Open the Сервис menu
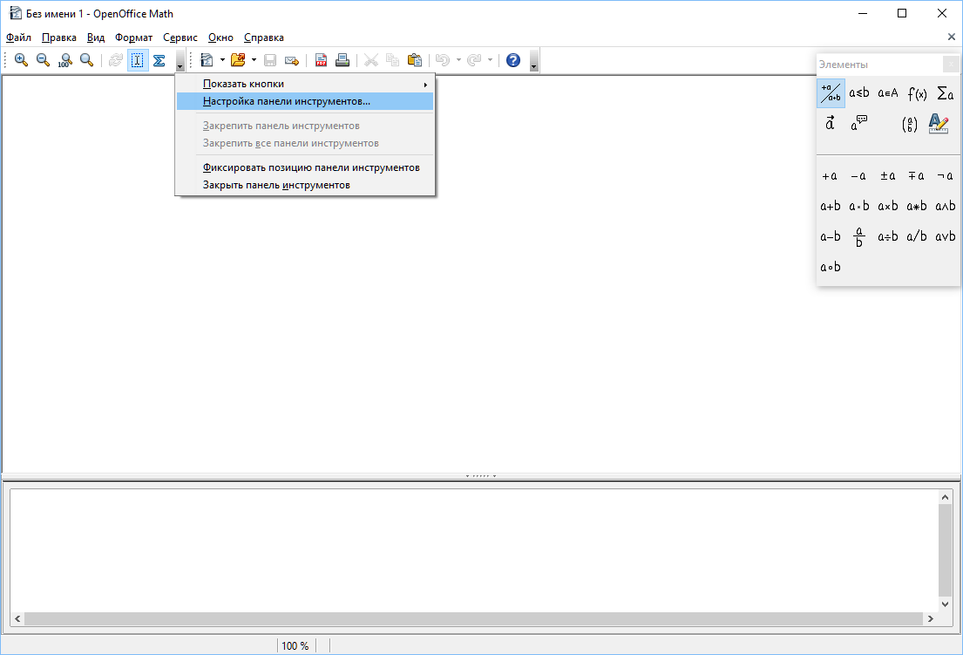Viewport: 963px width, 655px height. click(180, 38)
